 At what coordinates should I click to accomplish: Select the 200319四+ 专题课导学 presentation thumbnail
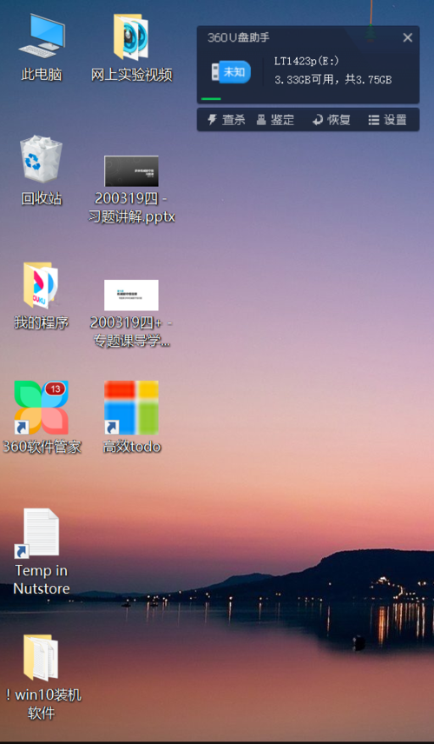point(131,295)
